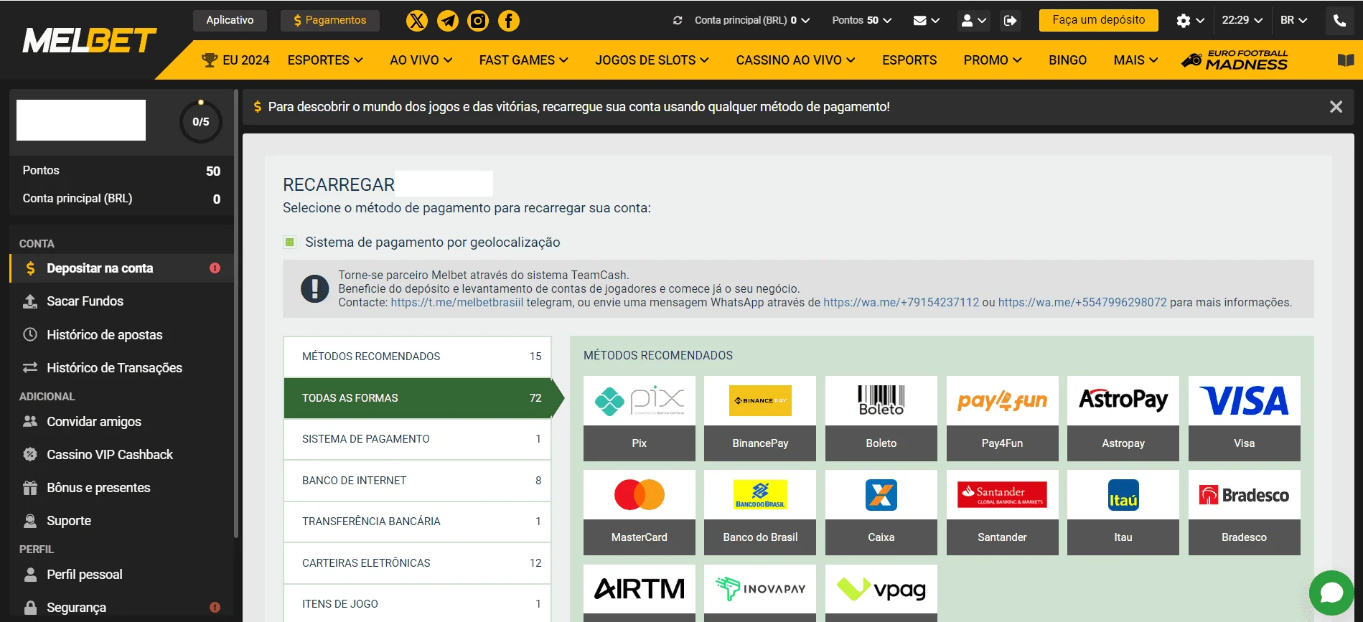Open the BR language dropdown
1363x622 pixels.
[1294, 21]
